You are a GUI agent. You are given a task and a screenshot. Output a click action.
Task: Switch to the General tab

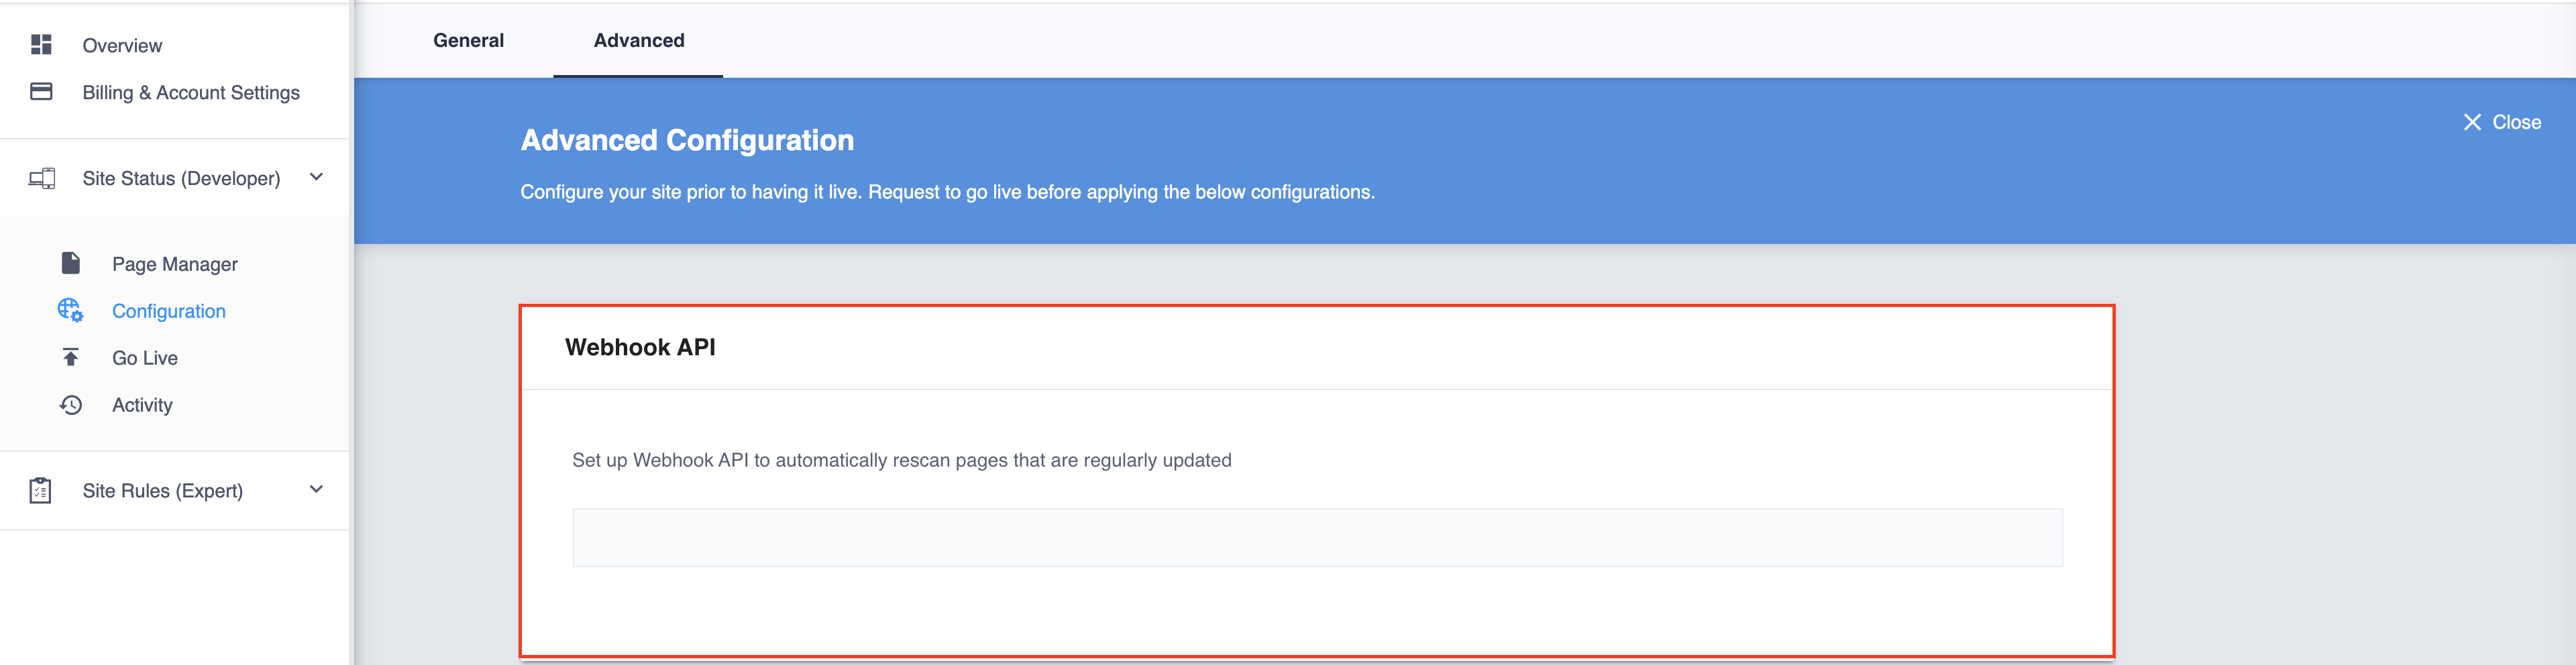point(468,41)
